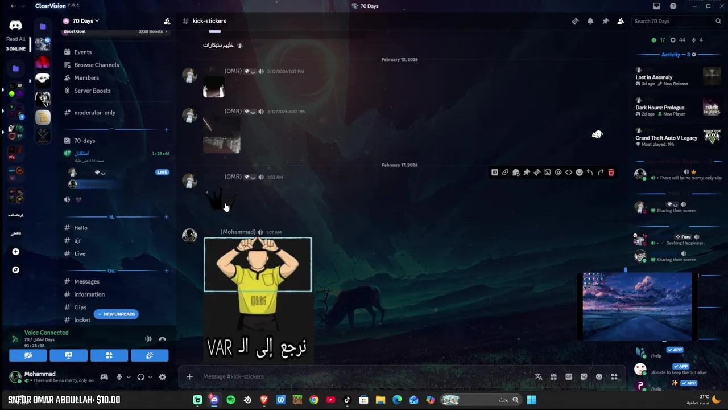The height and width of the screenshot is (410, 728).
Task: Open the GIF picker
Action: click(x=569, y=376)
